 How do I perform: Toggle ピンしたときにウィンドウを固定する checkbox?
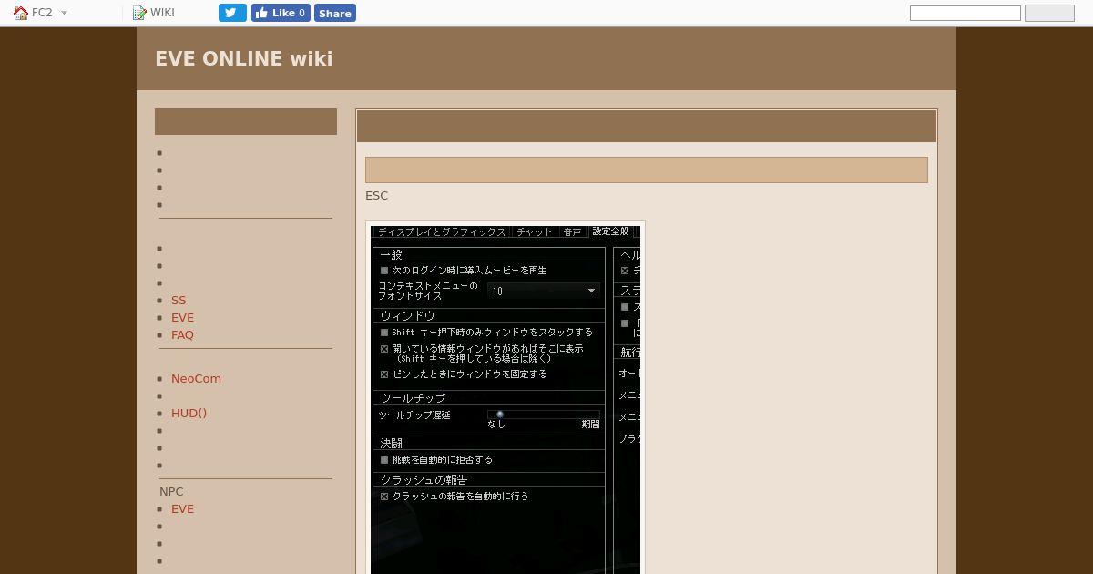[x=384, y=374]
